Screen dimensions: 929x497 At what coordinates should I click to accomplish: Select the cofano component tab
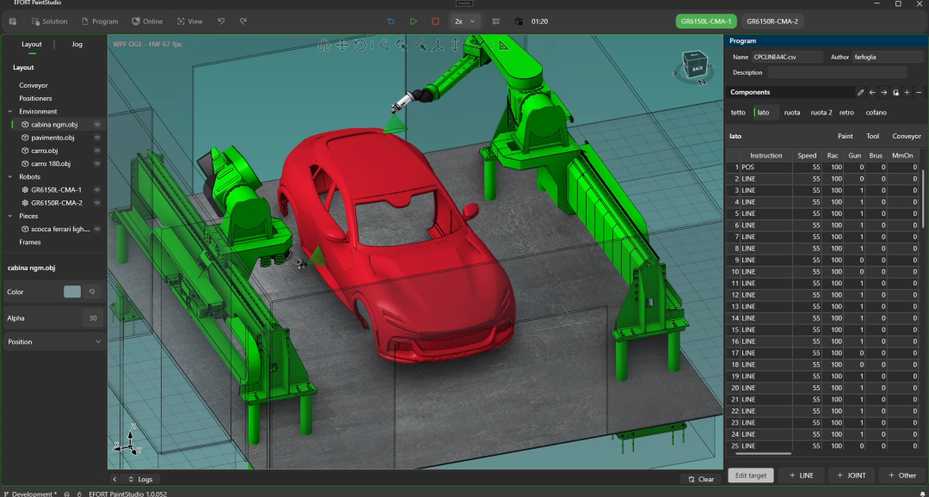click(876, 113)
